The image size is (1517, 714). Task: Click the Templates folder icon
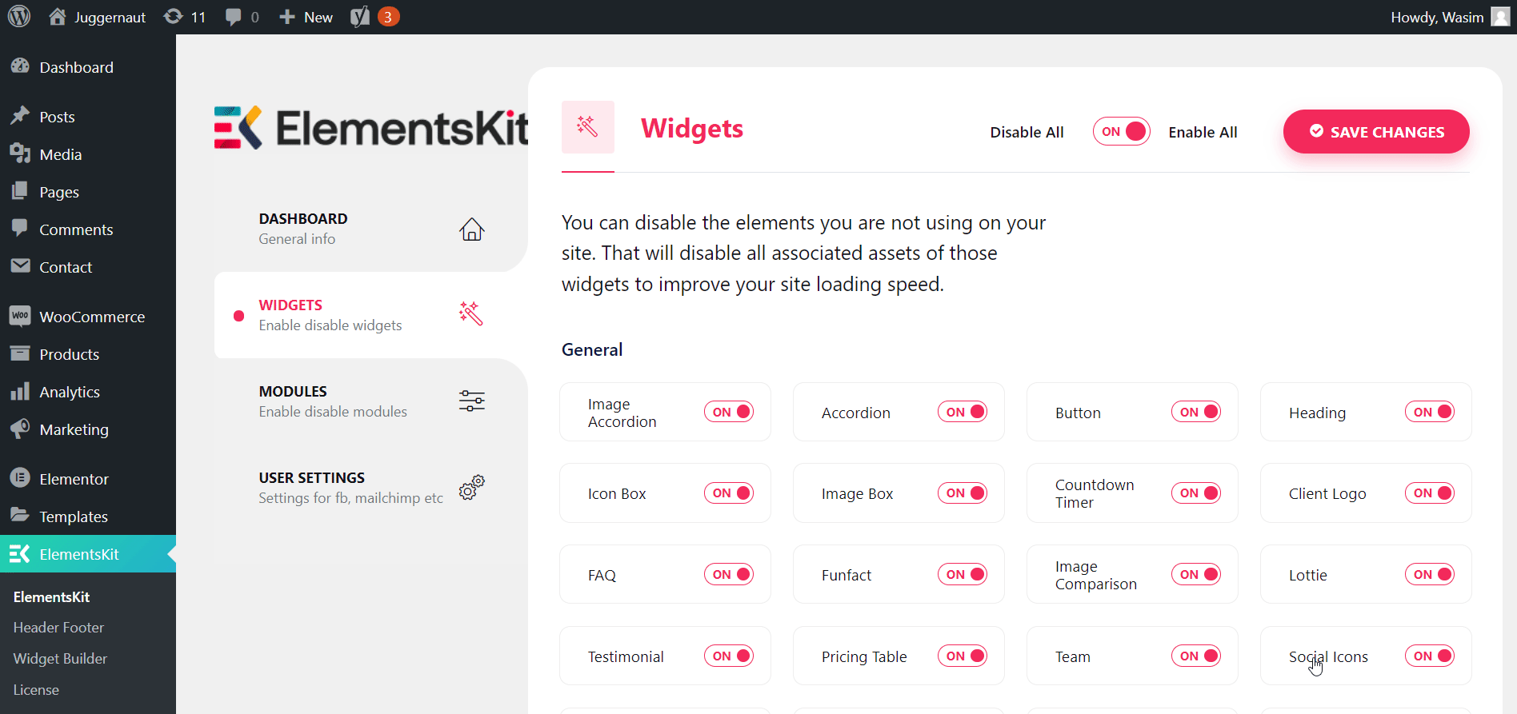pyautogui.click(x=20, y=516)
